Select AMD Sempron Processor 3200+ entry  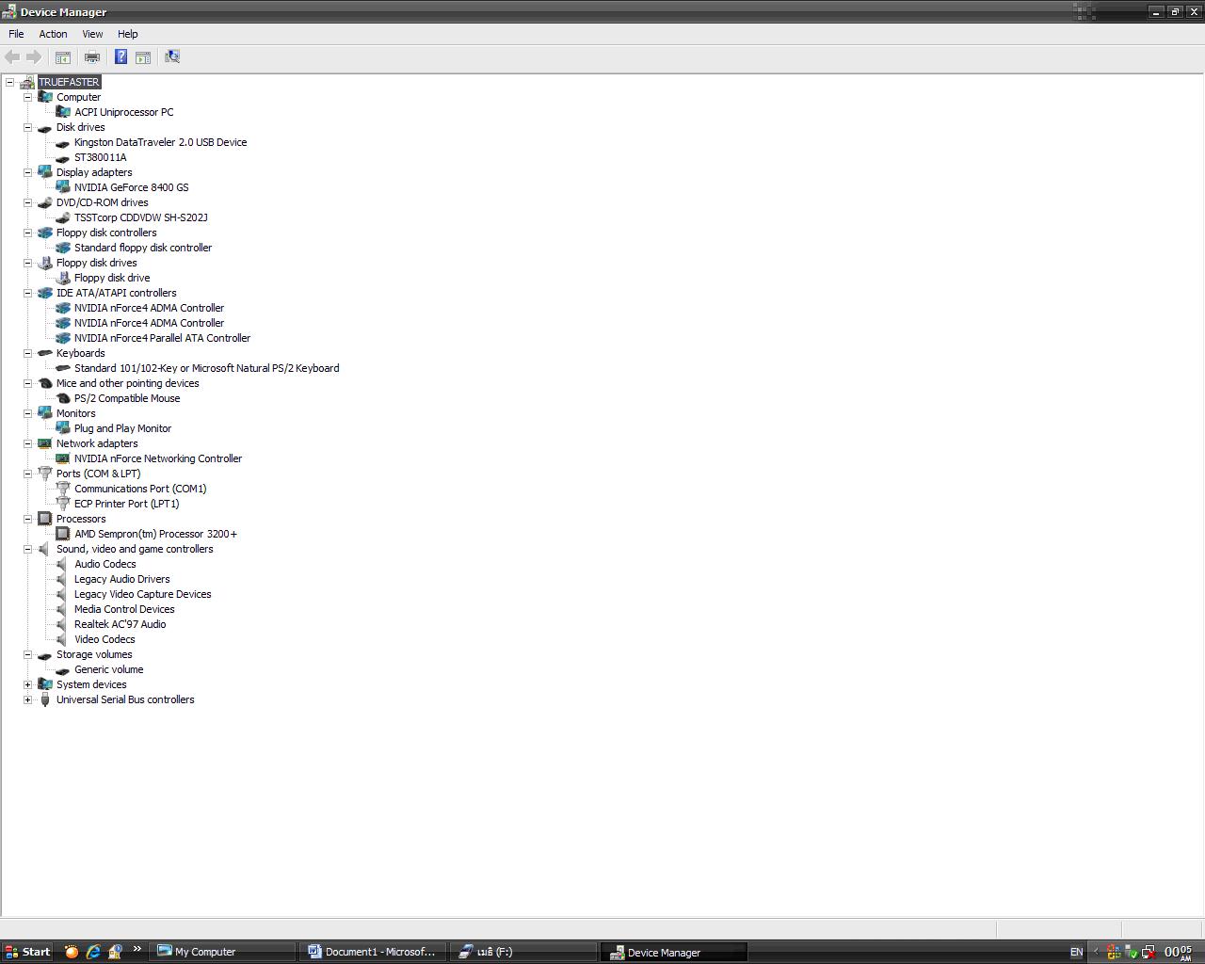click(155, 534)
